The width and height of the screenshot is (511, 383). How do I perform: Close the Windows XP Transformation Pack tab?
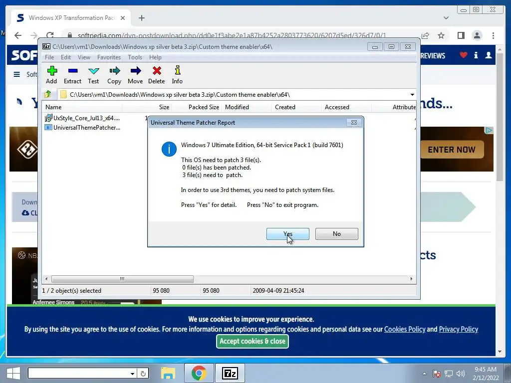point(123,18)
